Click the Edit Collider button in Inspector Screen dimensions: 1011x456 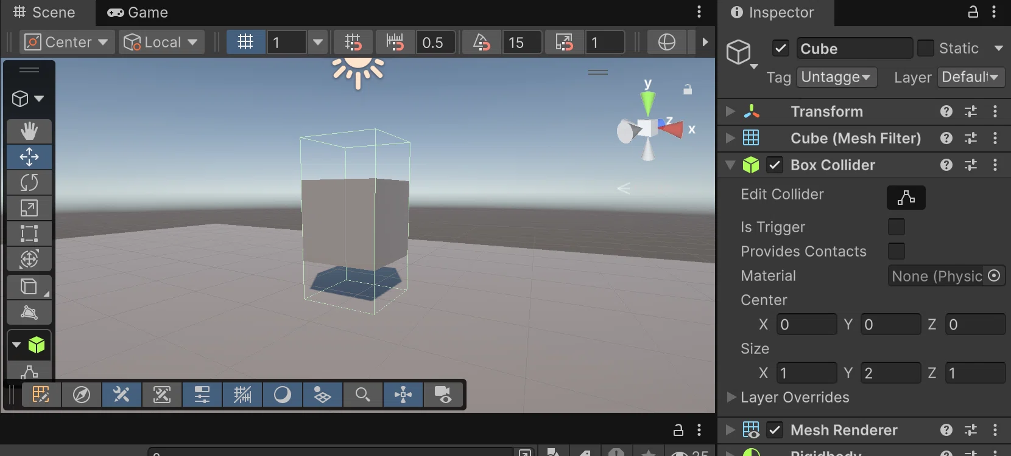coord(906,198)
